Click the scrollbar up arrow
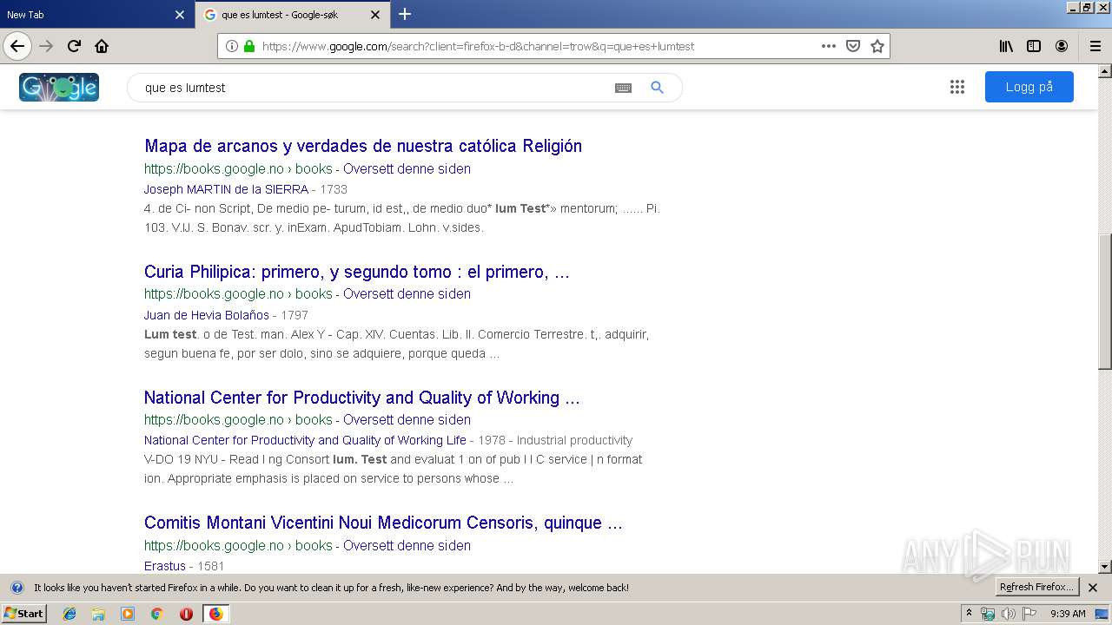Image resolution: width=1112 pixels, height=625 pixels. [x=1105, y=71]
